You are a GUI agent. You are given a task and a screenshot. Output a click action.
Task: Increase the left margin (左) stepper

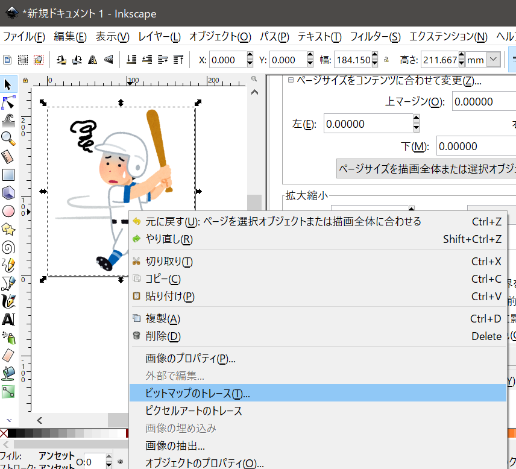coord(417,118)
